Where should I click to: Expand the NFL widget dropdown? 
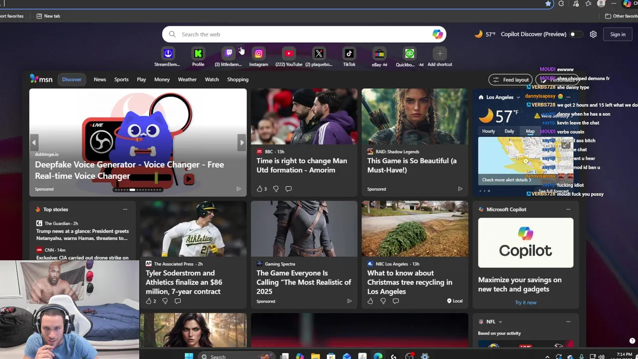[500, 322]
